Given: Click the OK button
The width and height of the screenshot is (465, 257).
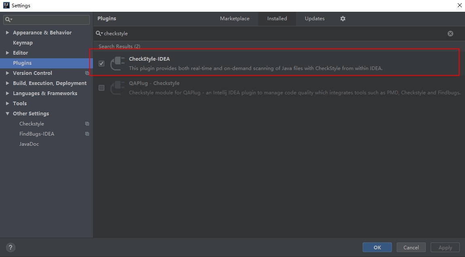Looking at the screenshot, I should 377,248.
